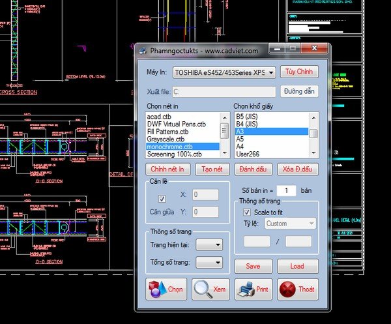Click the scale numerator input field

tap(257, 241)
